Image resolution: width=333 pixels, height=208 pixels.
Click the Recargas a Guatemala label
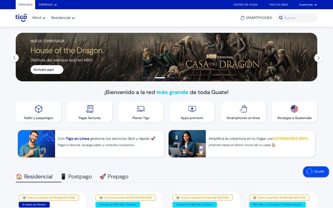(294, 118)
